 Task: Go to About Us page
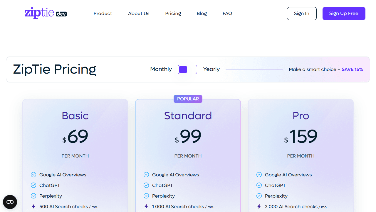tap(139, 14)
